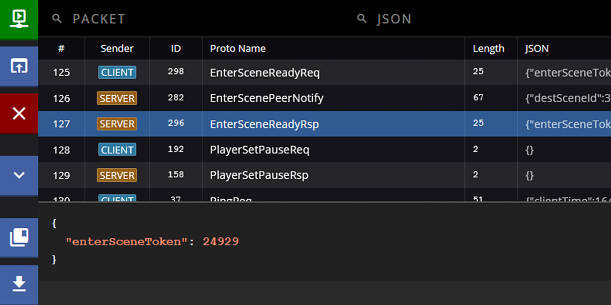Click the bookmarks collection sidebar icon
This screenshot has height=305, width=611.
point(19,237)
